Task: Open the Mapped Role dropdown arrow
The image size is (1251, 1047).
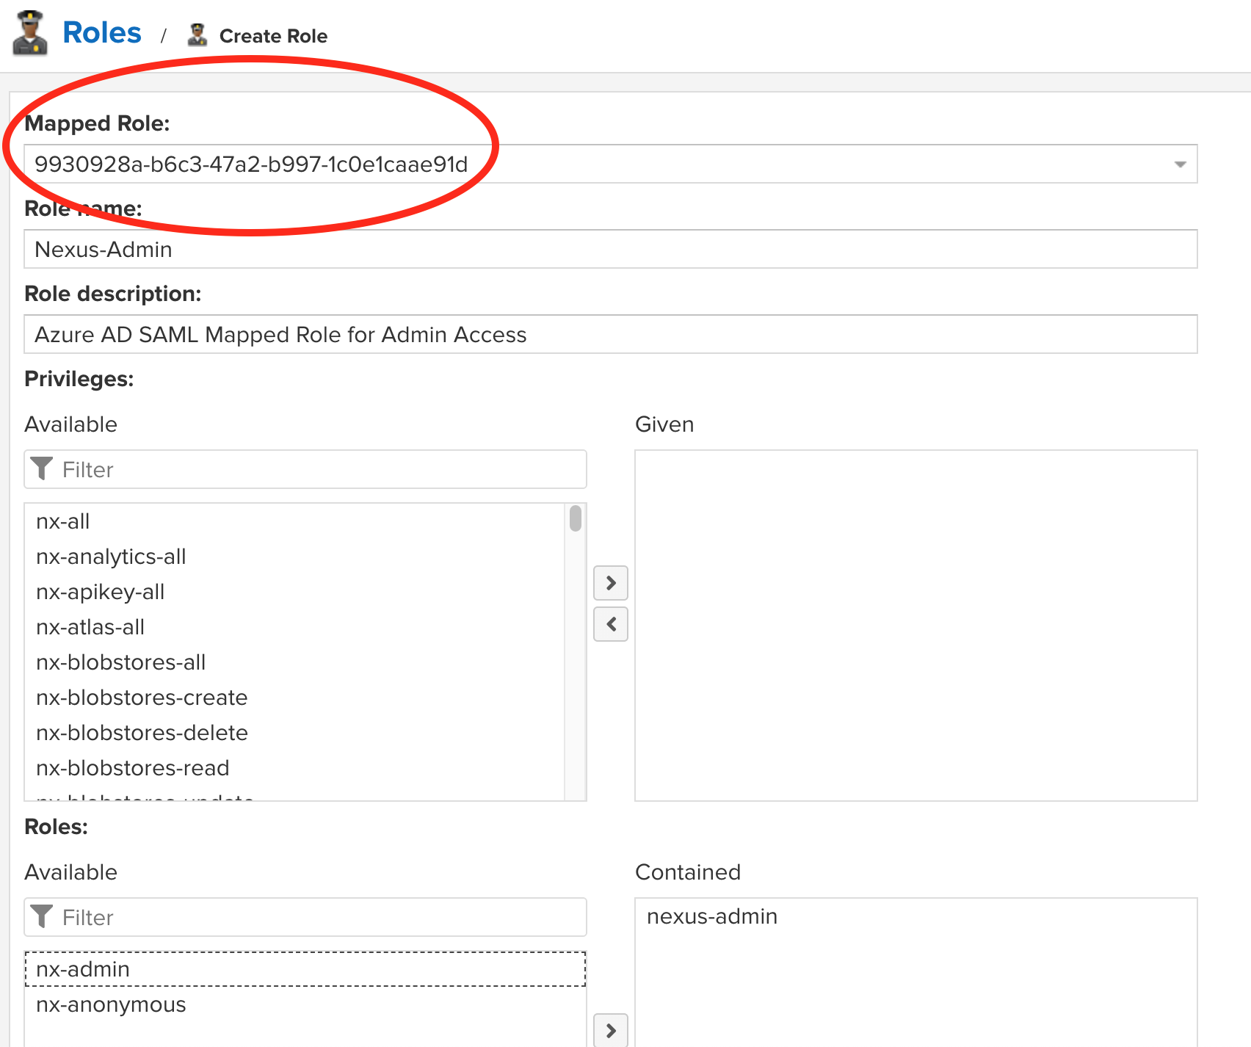Action: 1180,164
